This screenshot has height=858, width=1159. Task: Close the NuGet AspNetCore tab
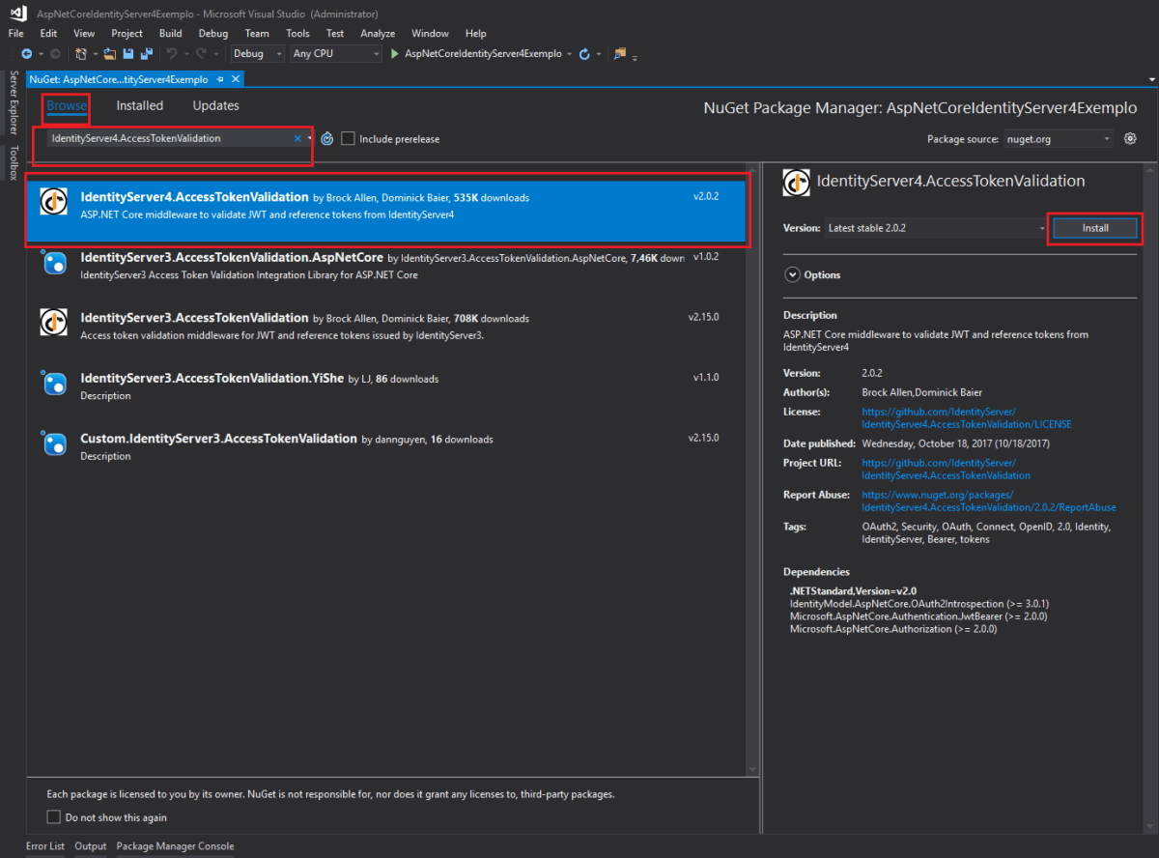pyautogui.click(x=235, y=79)
